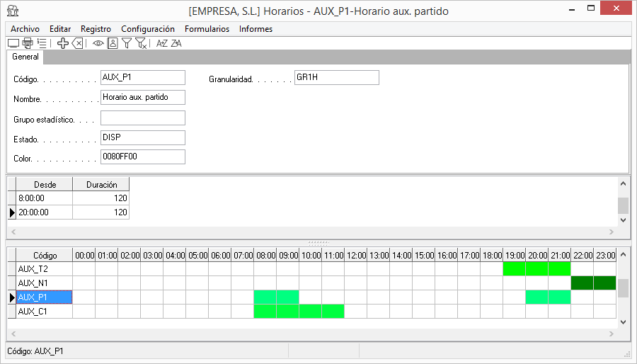Screen dimensions: 637x364
Task: Toggle the eye view icon in toolbar
Action: [x=98, y=43]
